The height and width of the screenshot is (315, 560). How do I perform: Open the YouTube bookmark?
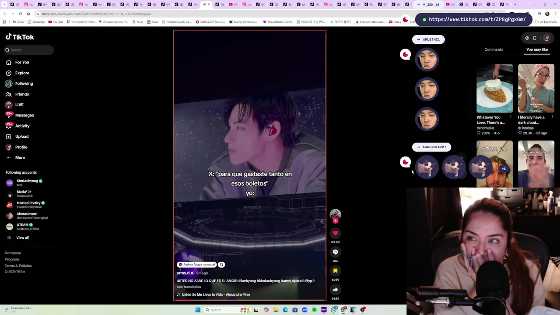click(56, 22)
